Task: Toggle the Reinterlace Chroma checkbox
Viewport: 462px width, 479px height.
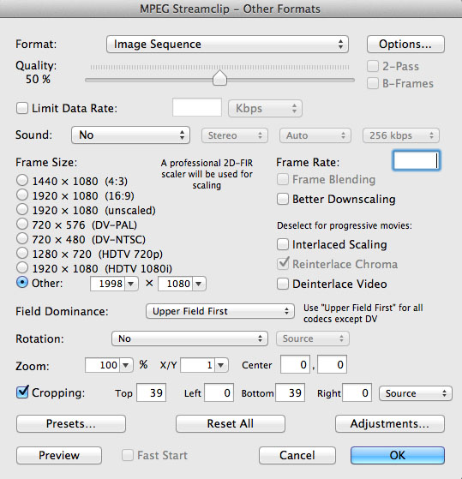Action: tap(283, 264)
